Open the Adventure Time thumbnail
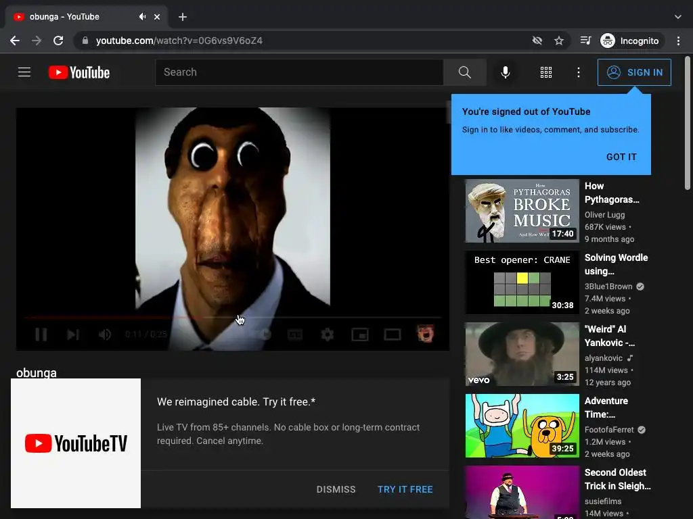This screenshot has height=519, width=693. [522, 426]
